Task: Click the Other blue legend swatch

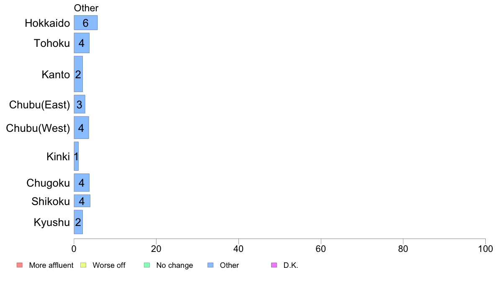Action: click(210, 265)
